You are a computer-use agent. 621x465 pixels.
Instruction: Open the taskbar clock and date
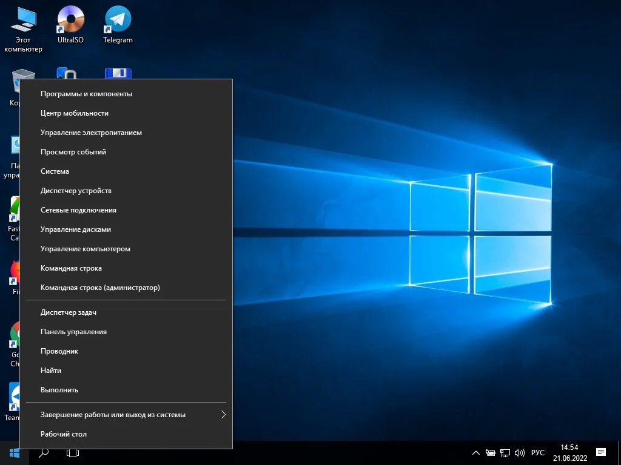[569, 453]
